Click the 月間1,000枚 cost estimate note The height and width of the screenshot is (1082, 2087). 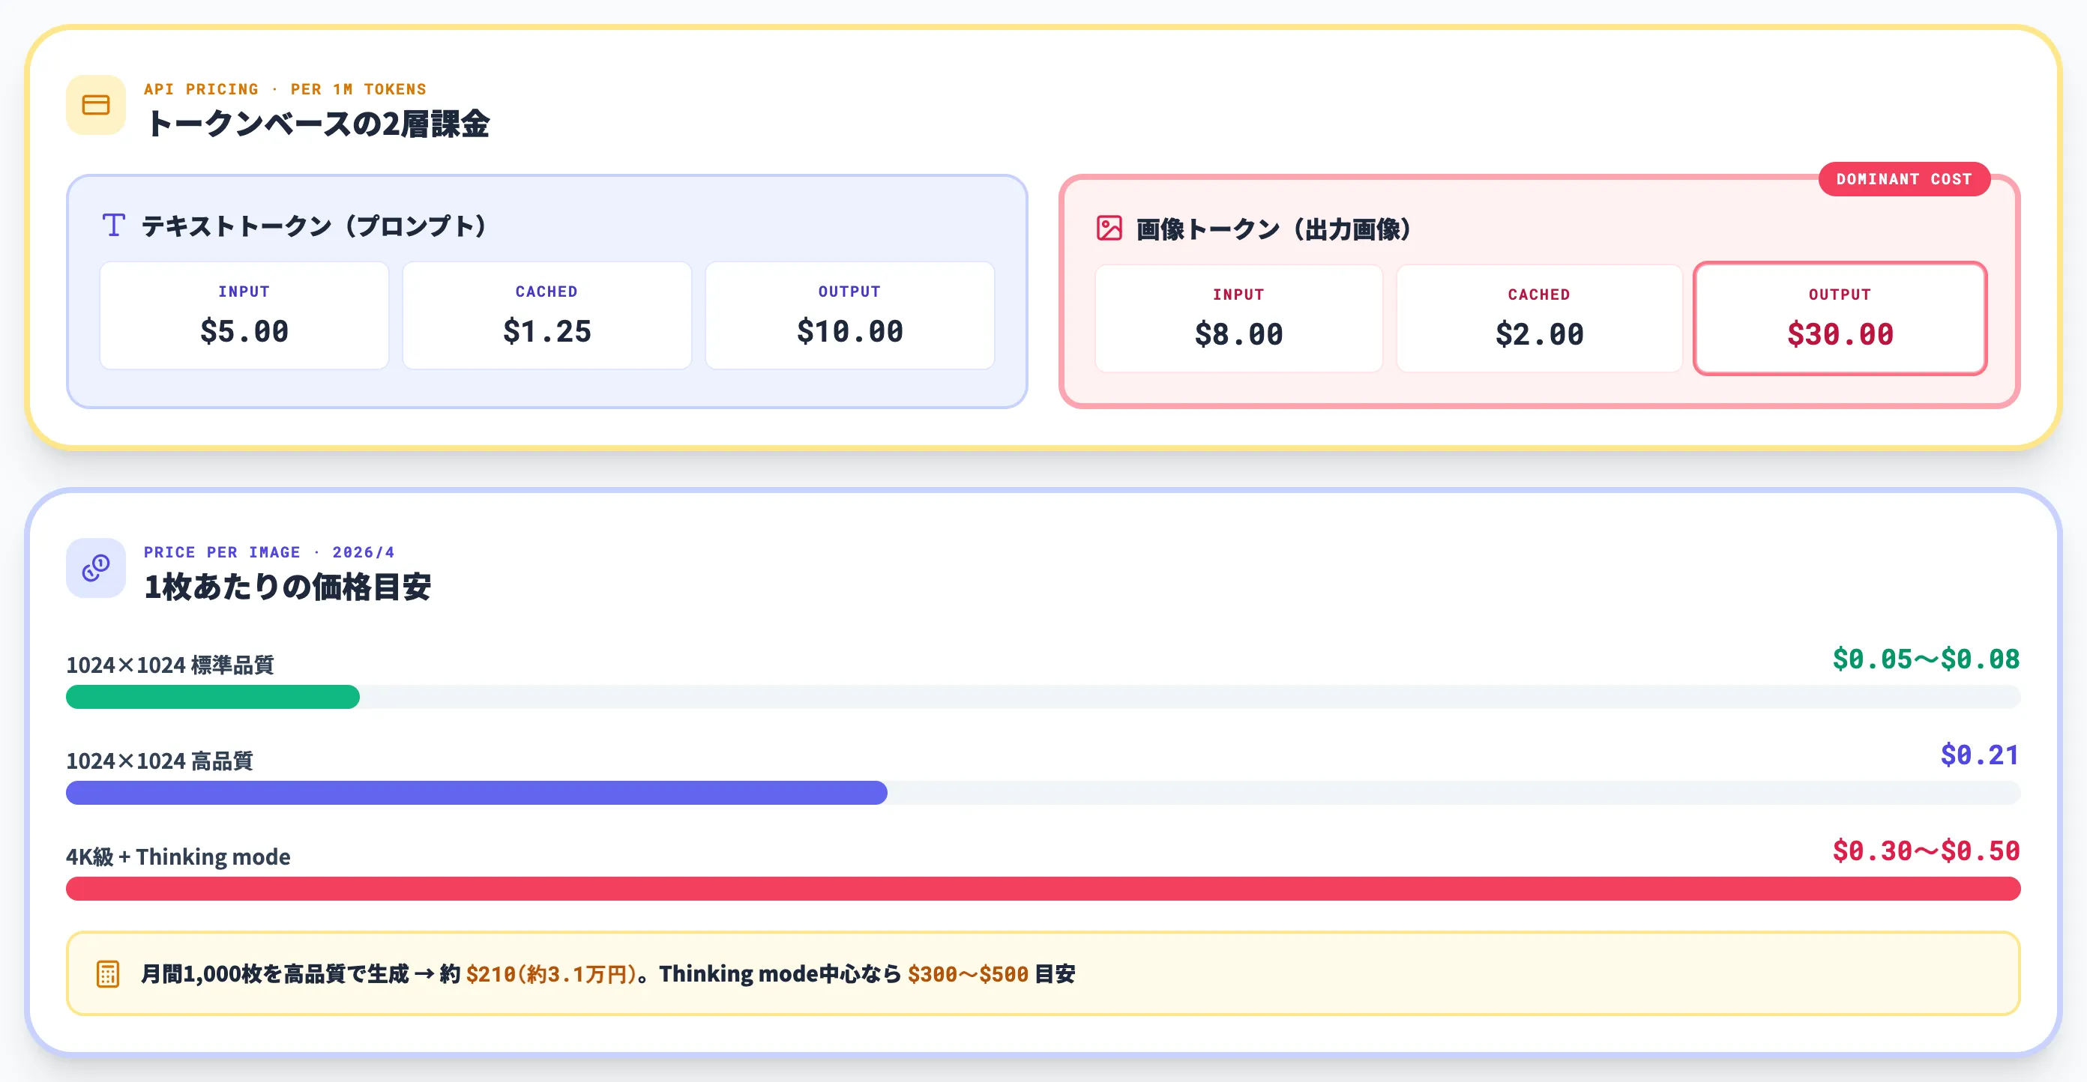(x=608, y=973)
